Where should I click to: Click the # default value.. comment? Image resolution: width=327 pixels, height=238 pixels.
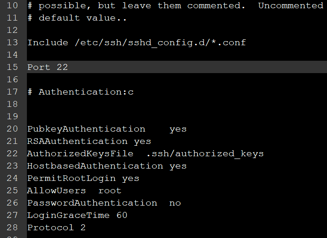77,18
